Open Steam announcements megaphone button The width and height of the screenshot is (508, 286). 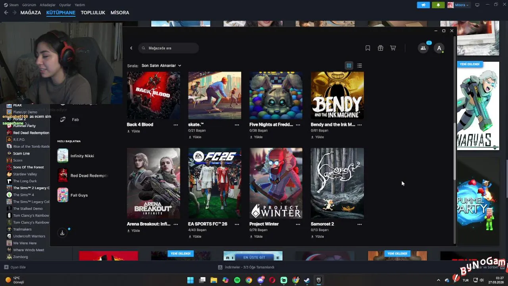(x=423, y=5)
